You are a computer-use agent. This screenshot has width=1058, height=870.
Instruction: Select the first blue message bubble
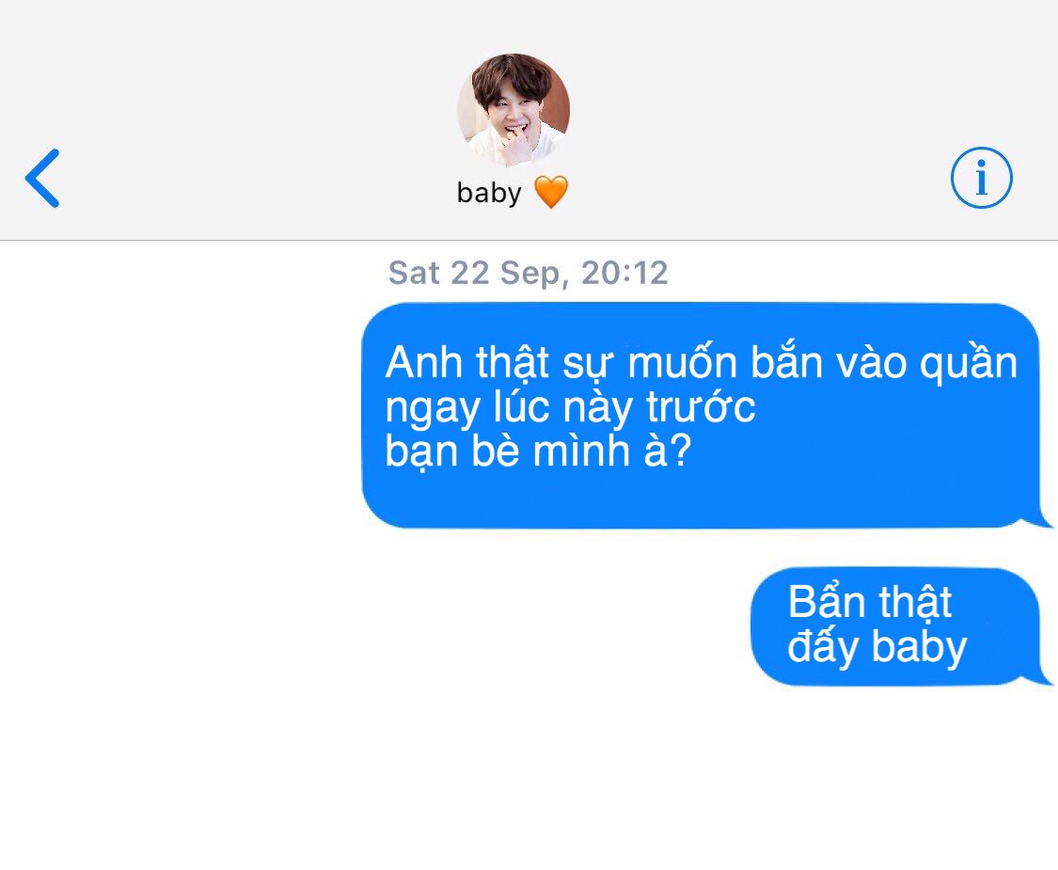[706, 415]
